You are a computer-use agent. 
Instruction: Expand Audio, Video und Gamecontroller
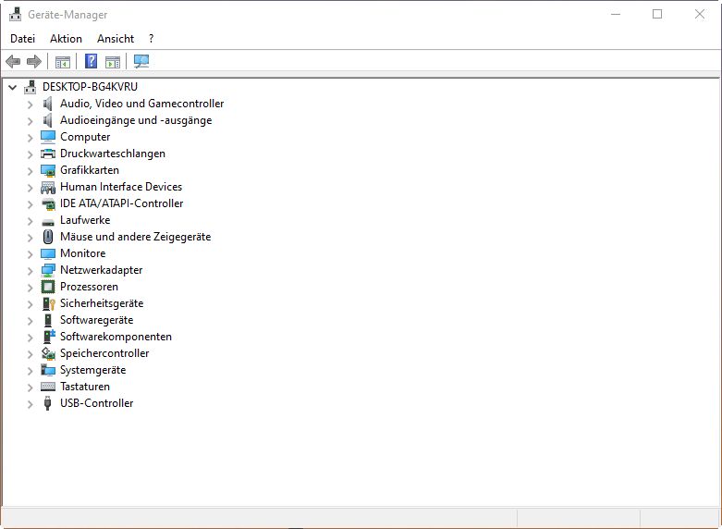tap(30, 105)
